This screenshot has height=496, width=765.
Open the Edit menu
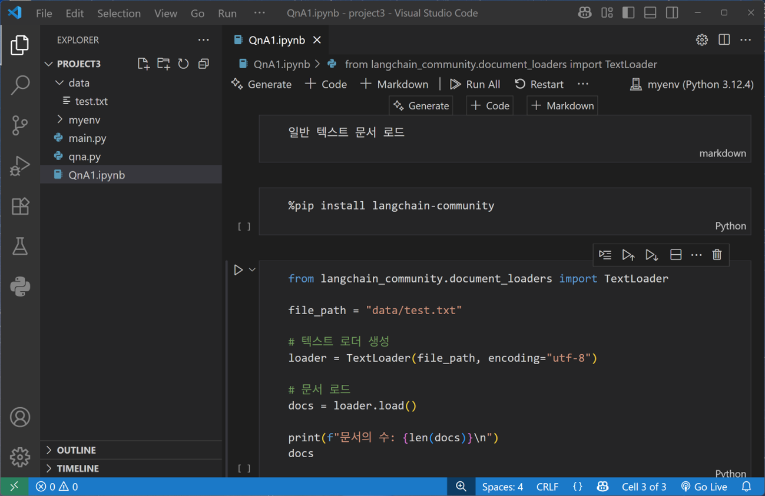pyautogui.click(x=75, y=13)
